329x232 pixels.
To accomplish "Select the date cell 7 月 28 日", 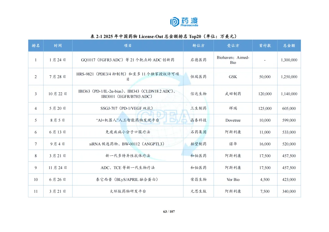I will click(x=58, y=77).
